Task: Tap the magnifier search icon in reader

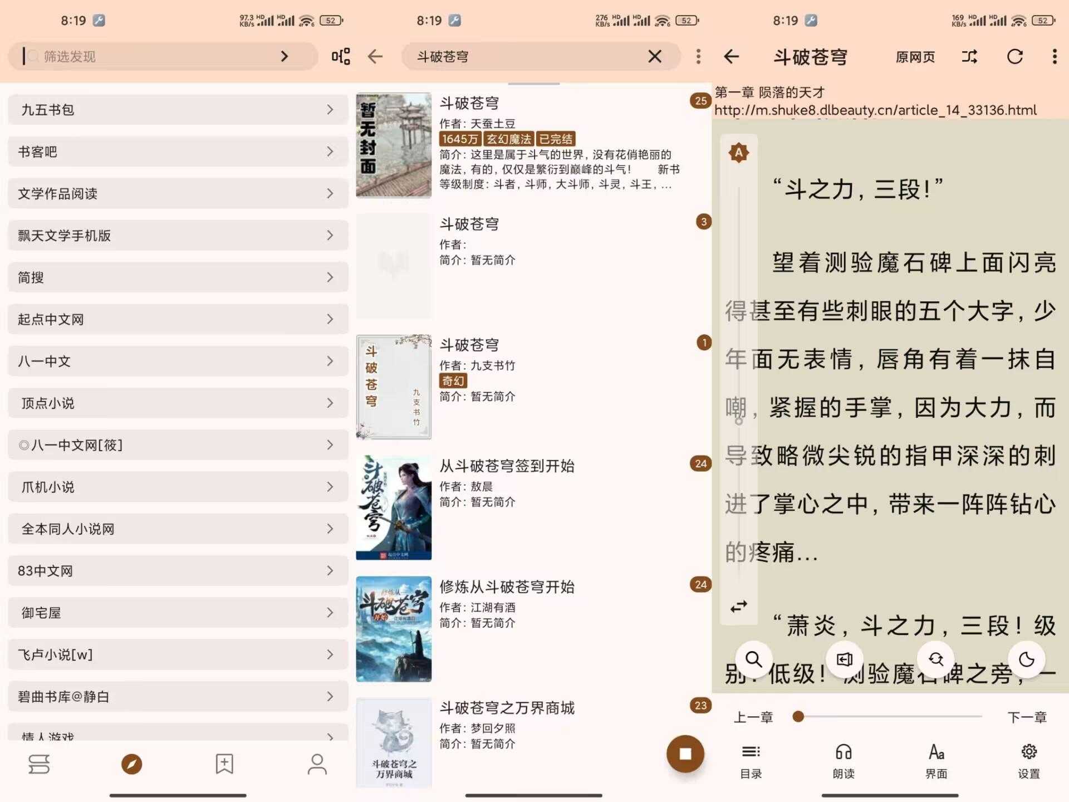Action: tap(754, 660)
